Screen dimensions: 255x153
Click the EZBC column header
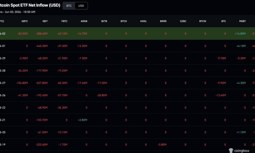click(183, 21)
